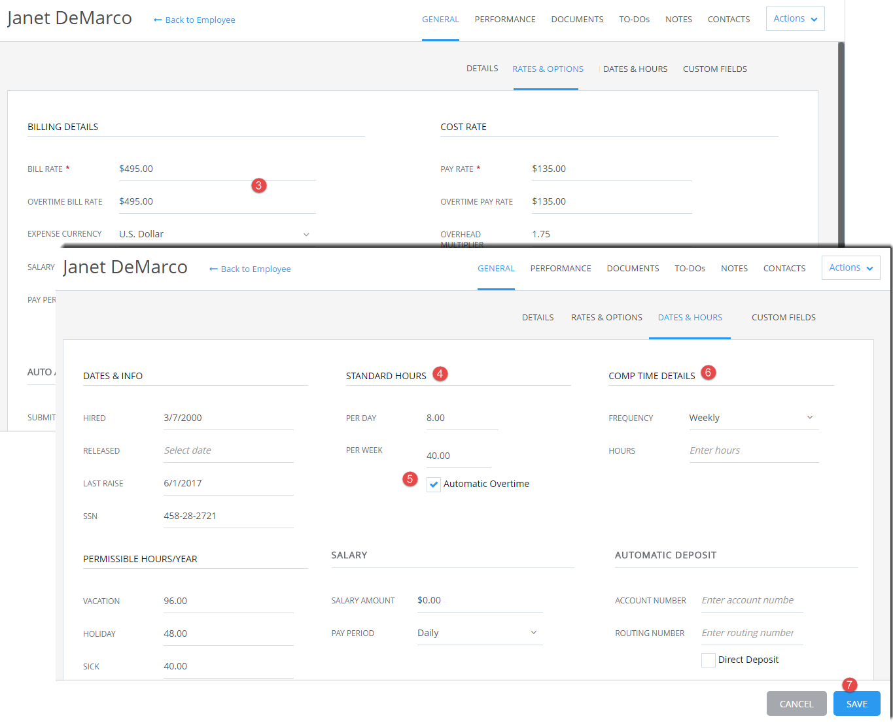Click the Hired date field 3/7/2000

[228, 418]
